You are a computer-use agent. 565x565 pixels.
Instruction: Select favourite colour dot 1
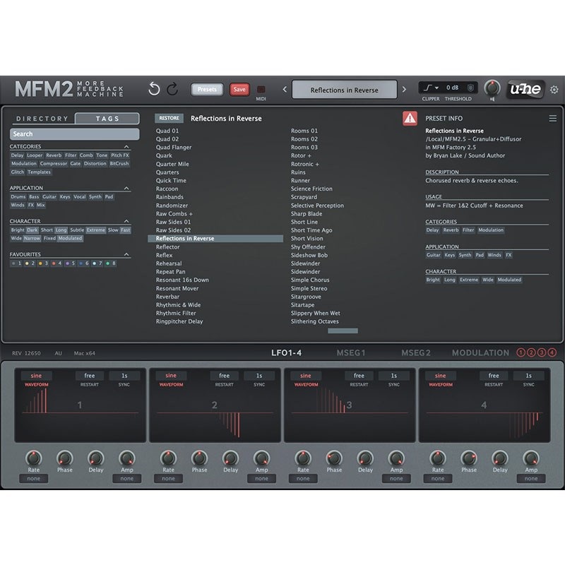pyautogui.click(x=13, y=263)
